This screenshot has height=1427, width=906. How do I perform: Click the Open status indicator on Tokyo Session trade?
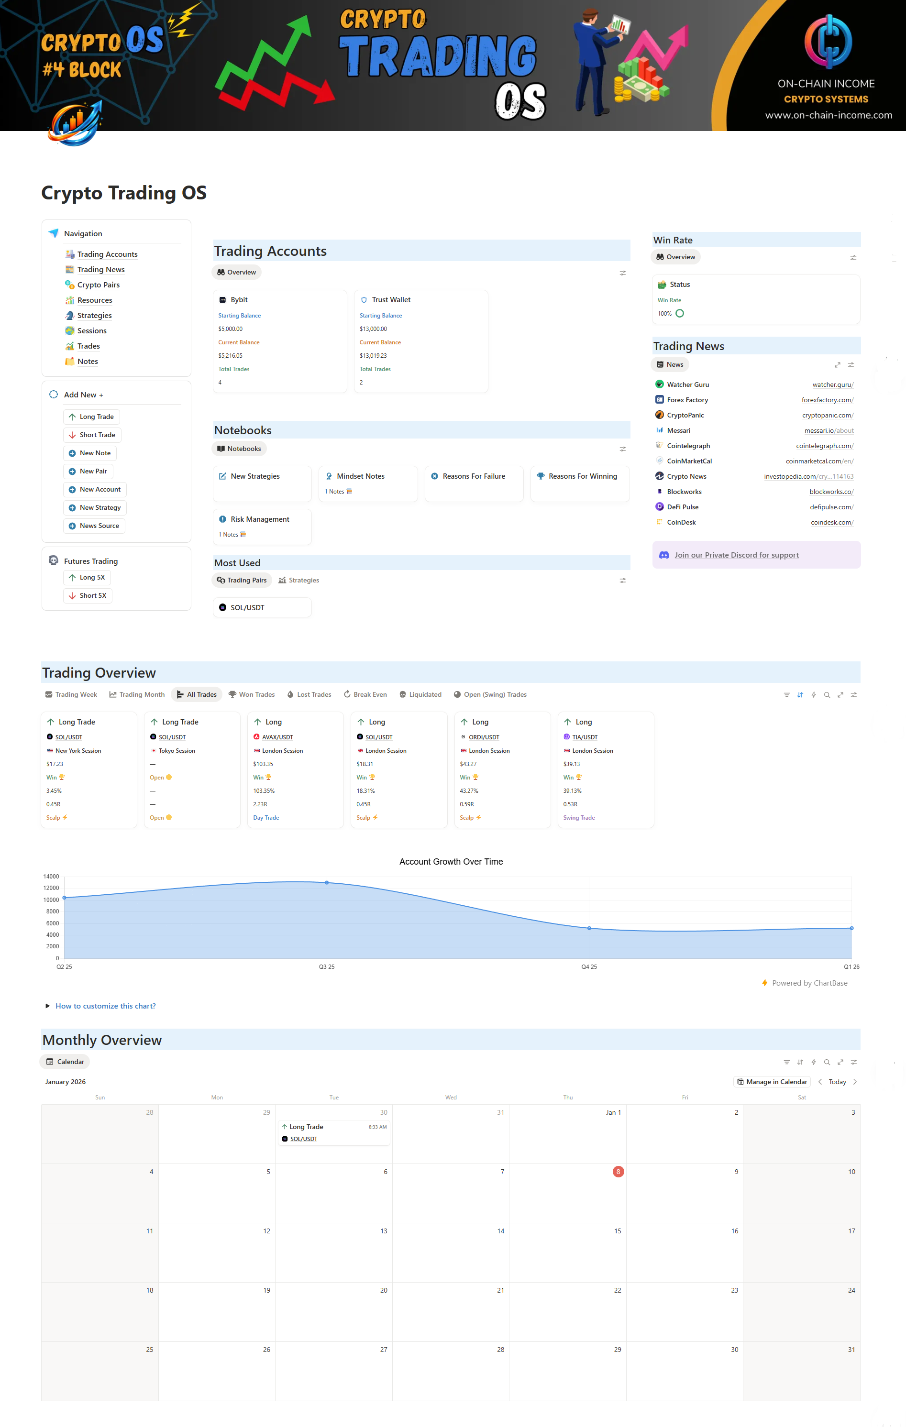[x=160, y=777]
